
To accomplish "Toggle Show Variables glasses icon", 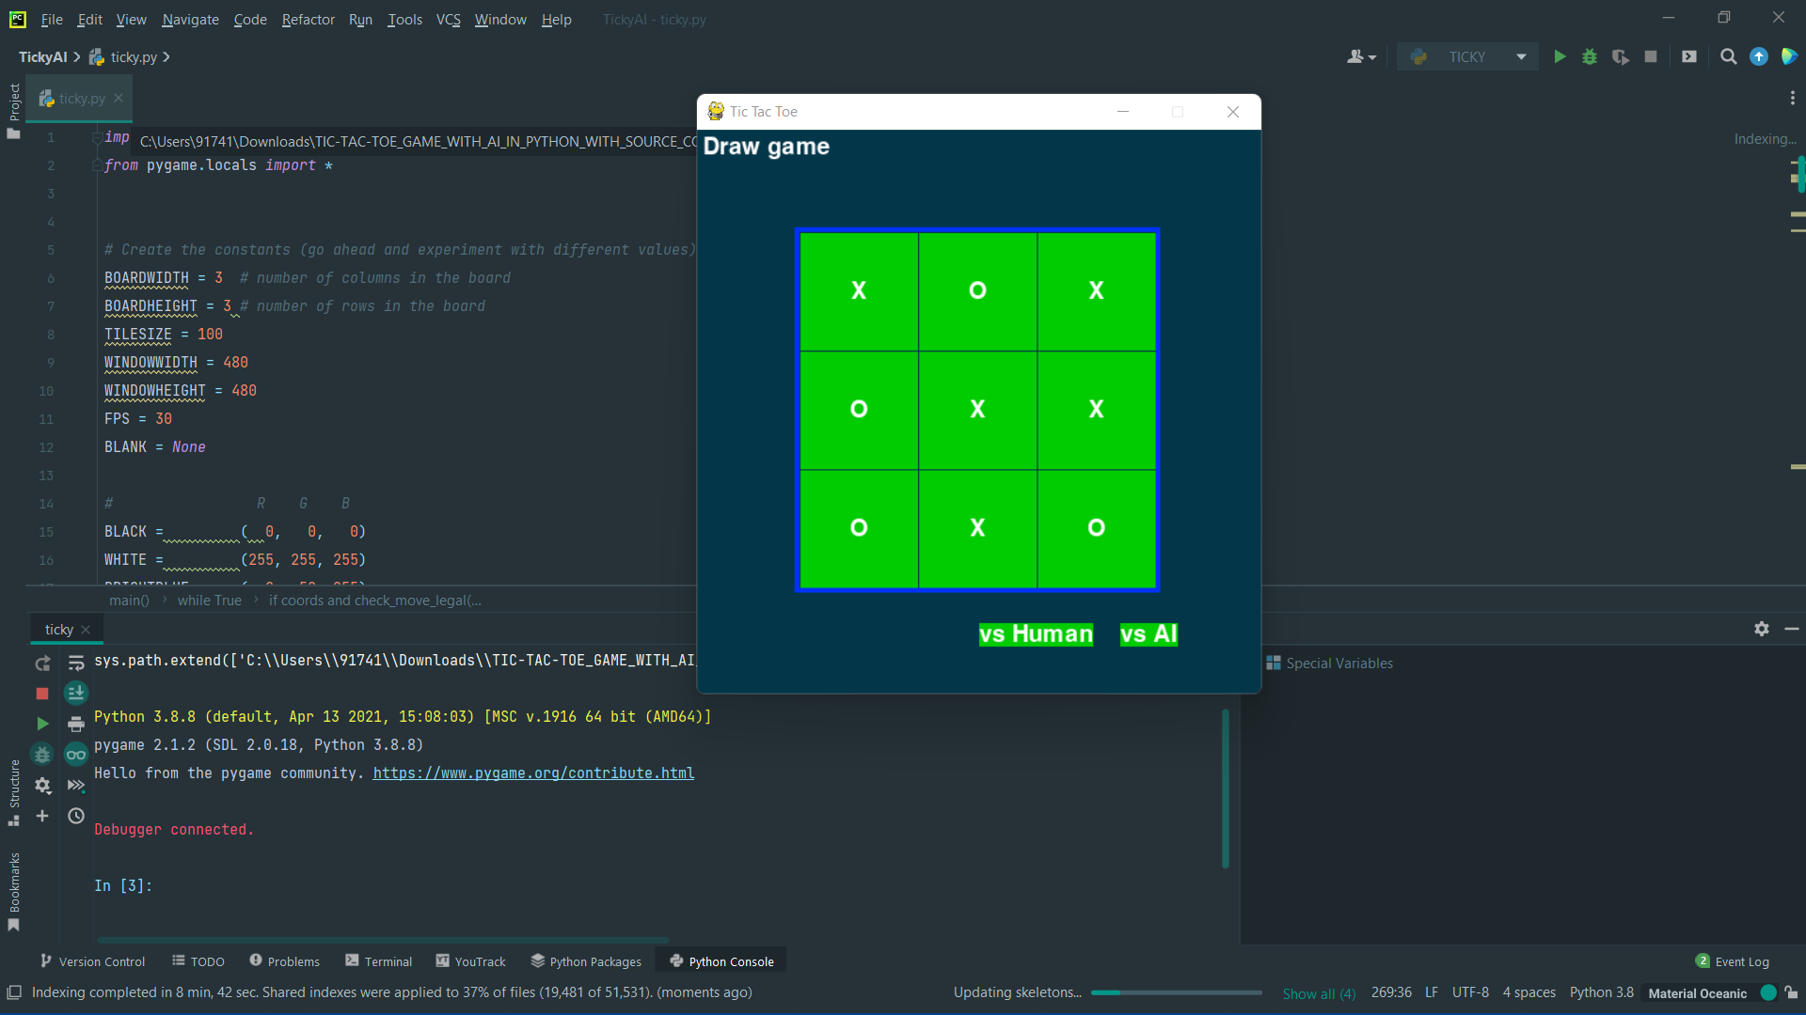I will tap(76, 755).
